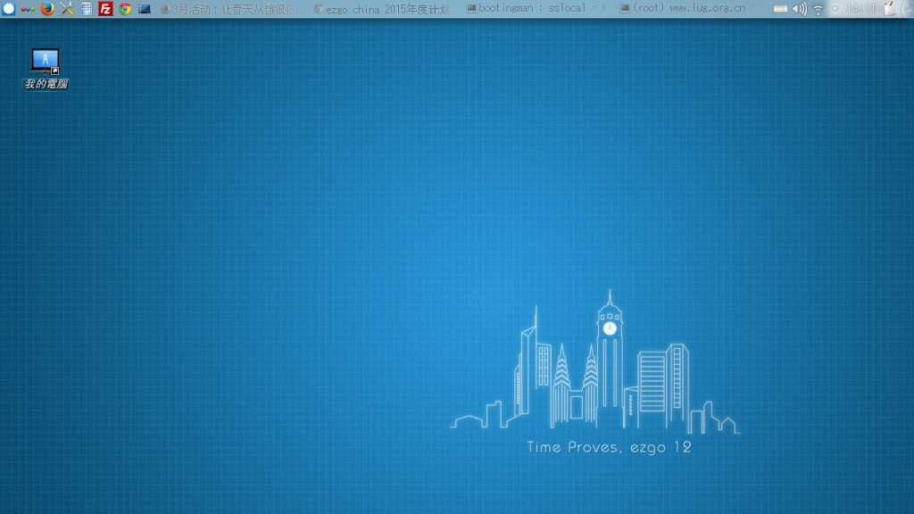Expand the system tray dropdown arrow
Image resolution: width=914 pixels, height=514 pixels.
click(835, 9)
